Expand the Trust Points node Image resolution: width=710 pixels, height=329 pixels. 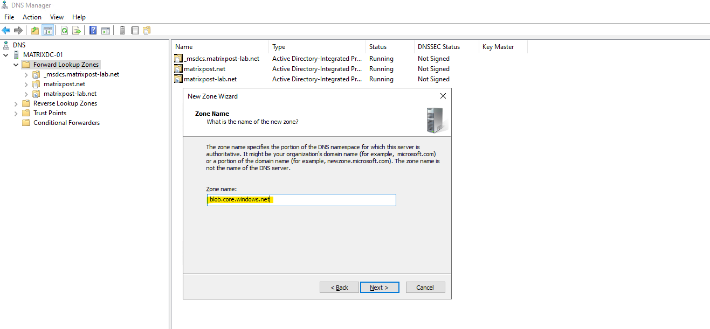pyautogui.click(x=16, y=113)
